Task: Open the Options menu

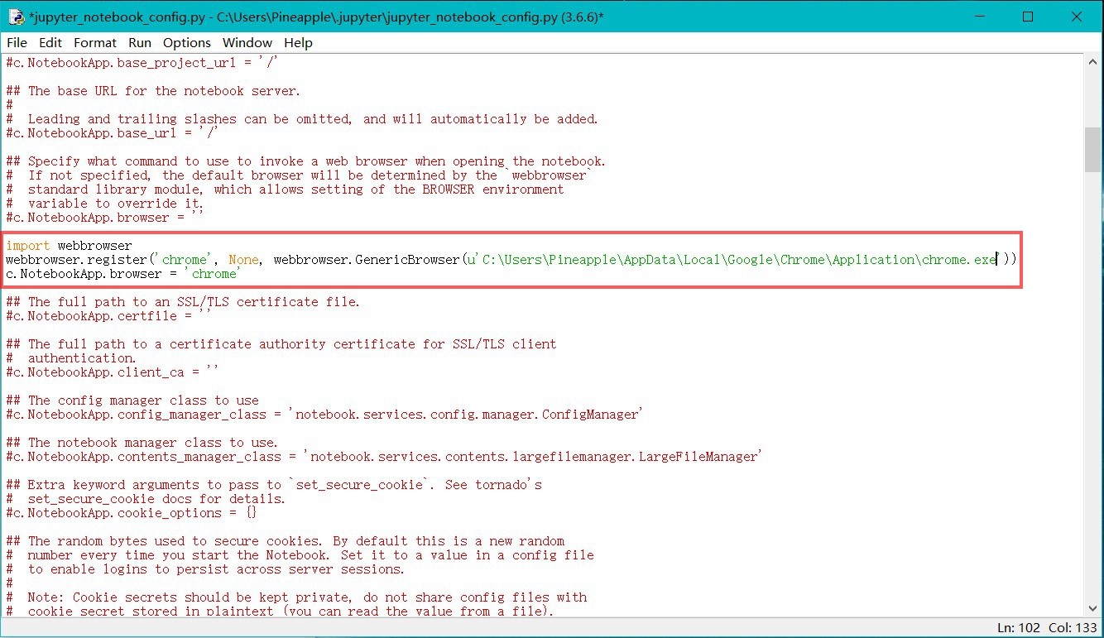Action: 186,42
